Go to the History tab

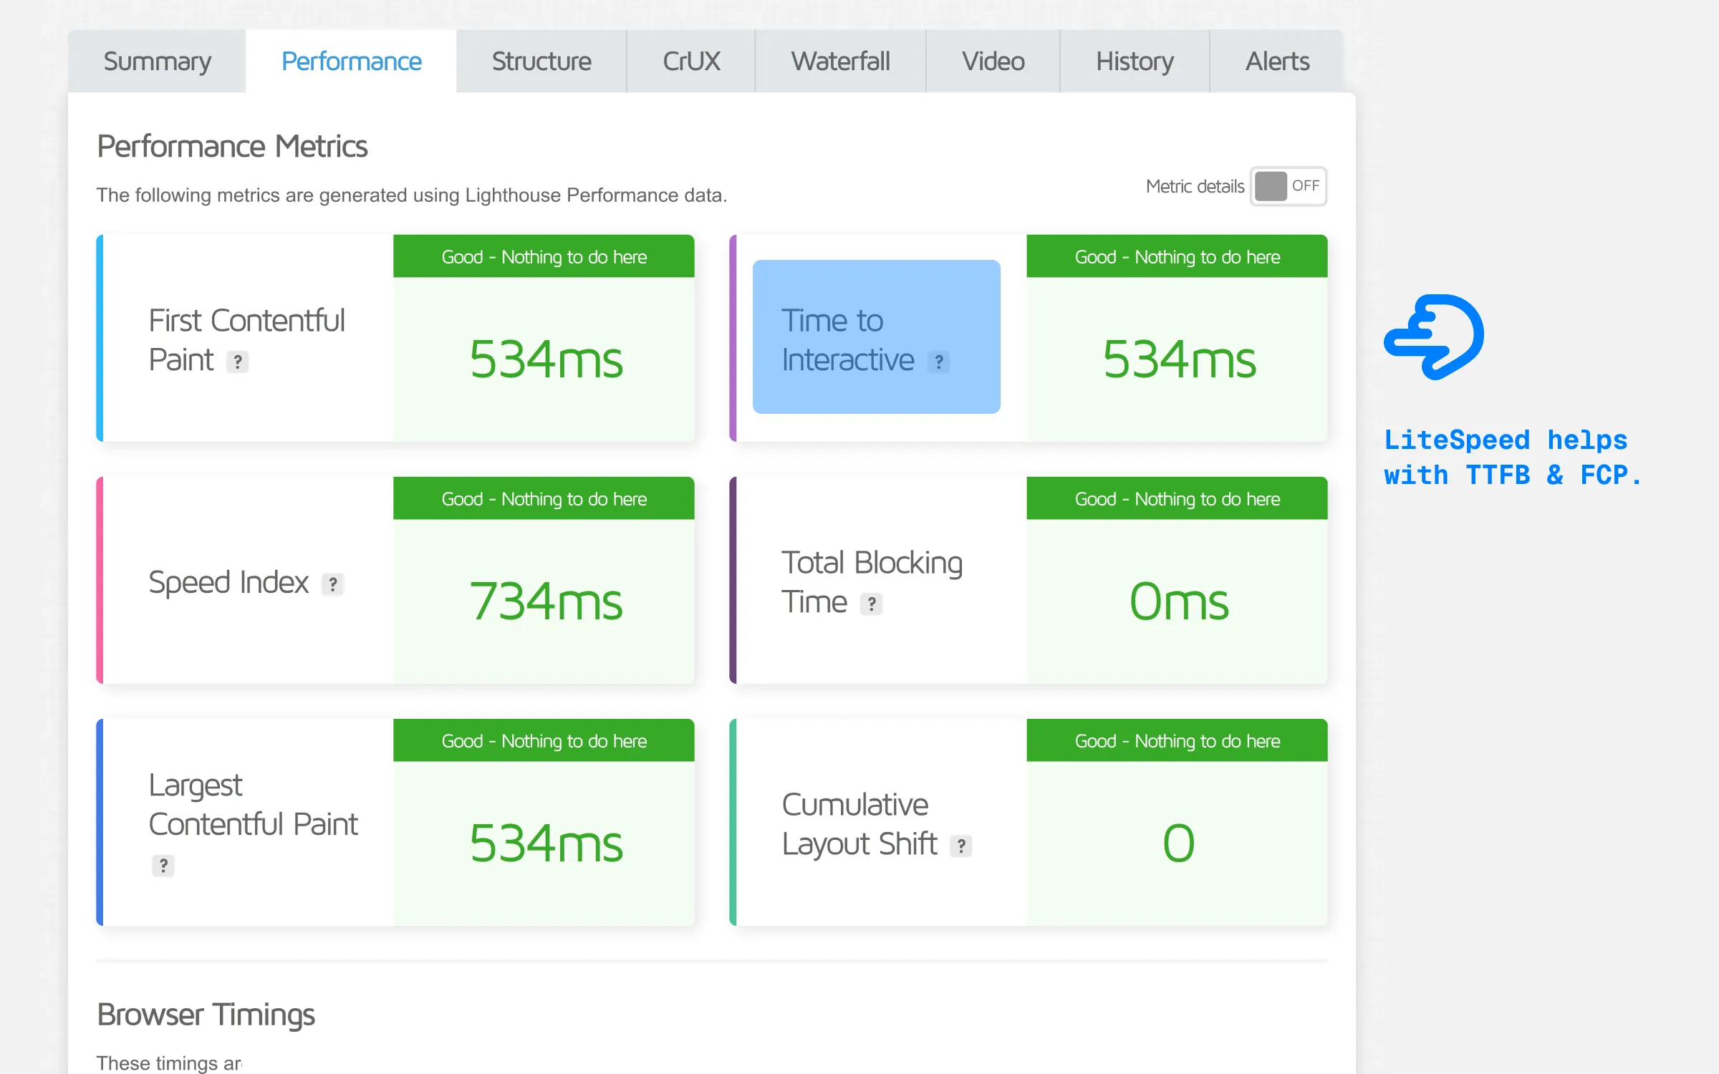pos(1135,62)
